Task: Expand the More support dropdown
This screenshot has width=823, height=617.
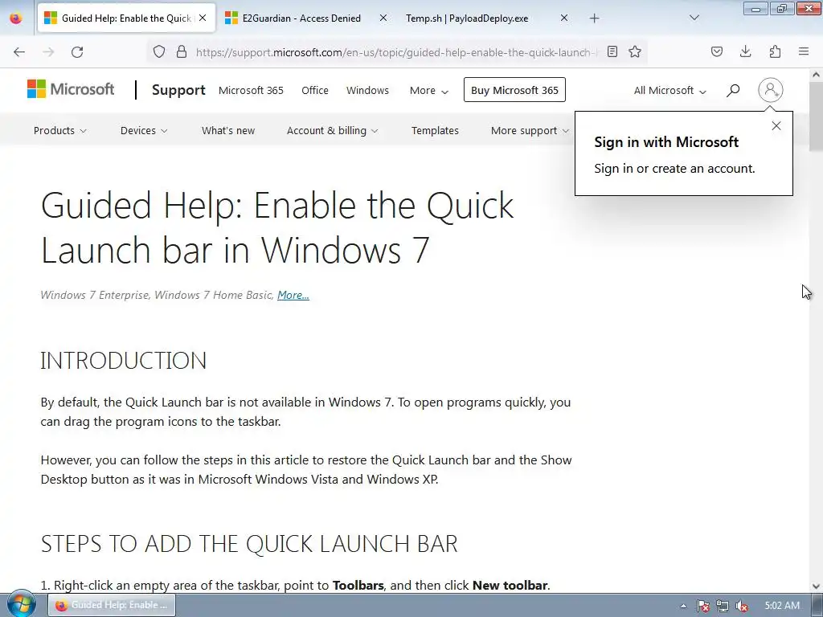Action: coord(530,130)
